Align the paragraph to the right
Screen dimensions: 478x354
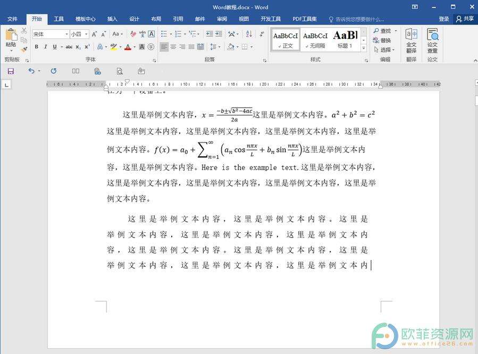[x=182, y=47]
